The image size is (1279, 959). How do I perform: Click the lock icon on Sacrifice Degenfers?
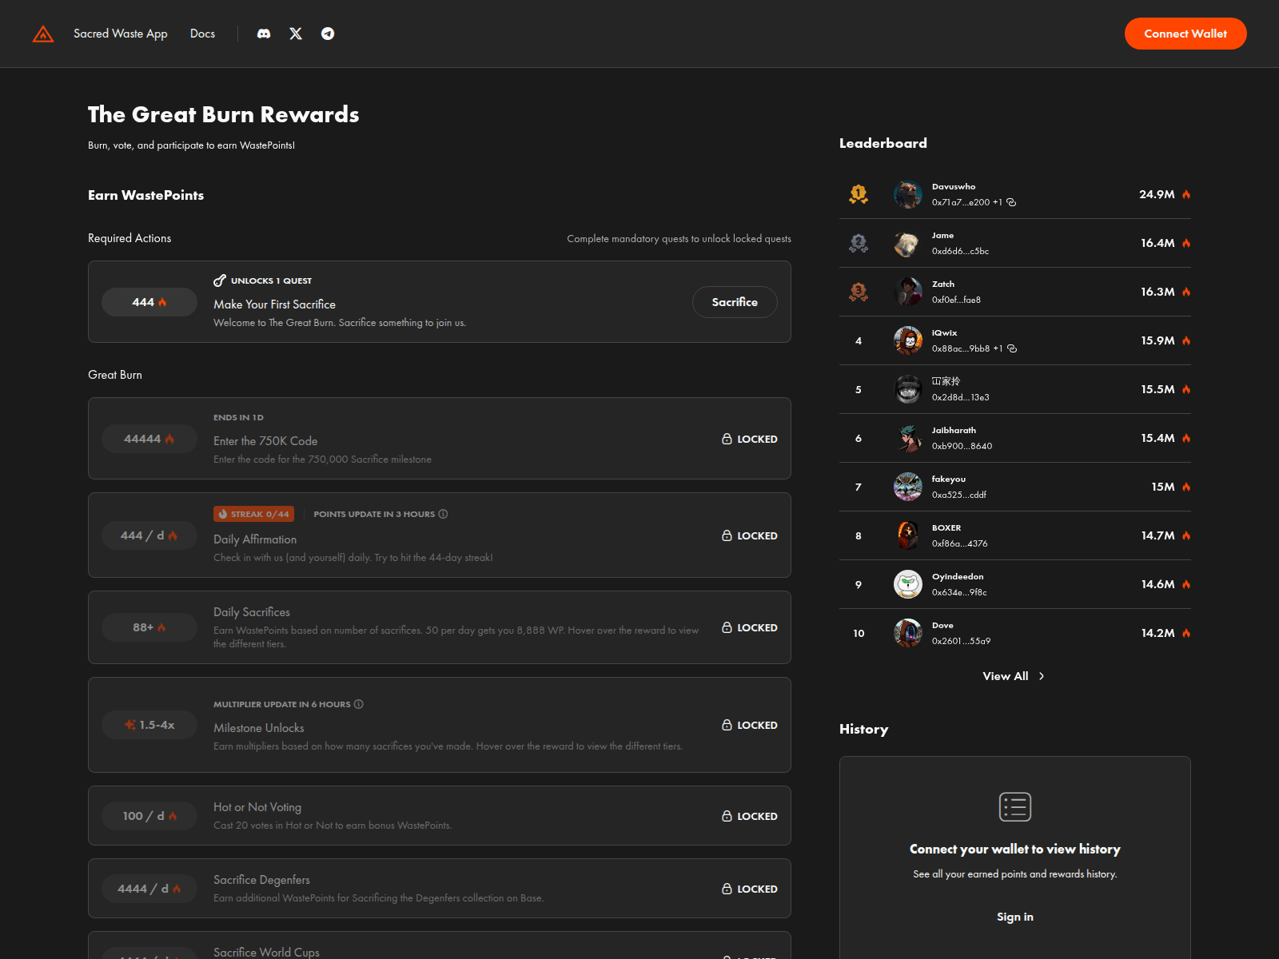tap(727, 889)
